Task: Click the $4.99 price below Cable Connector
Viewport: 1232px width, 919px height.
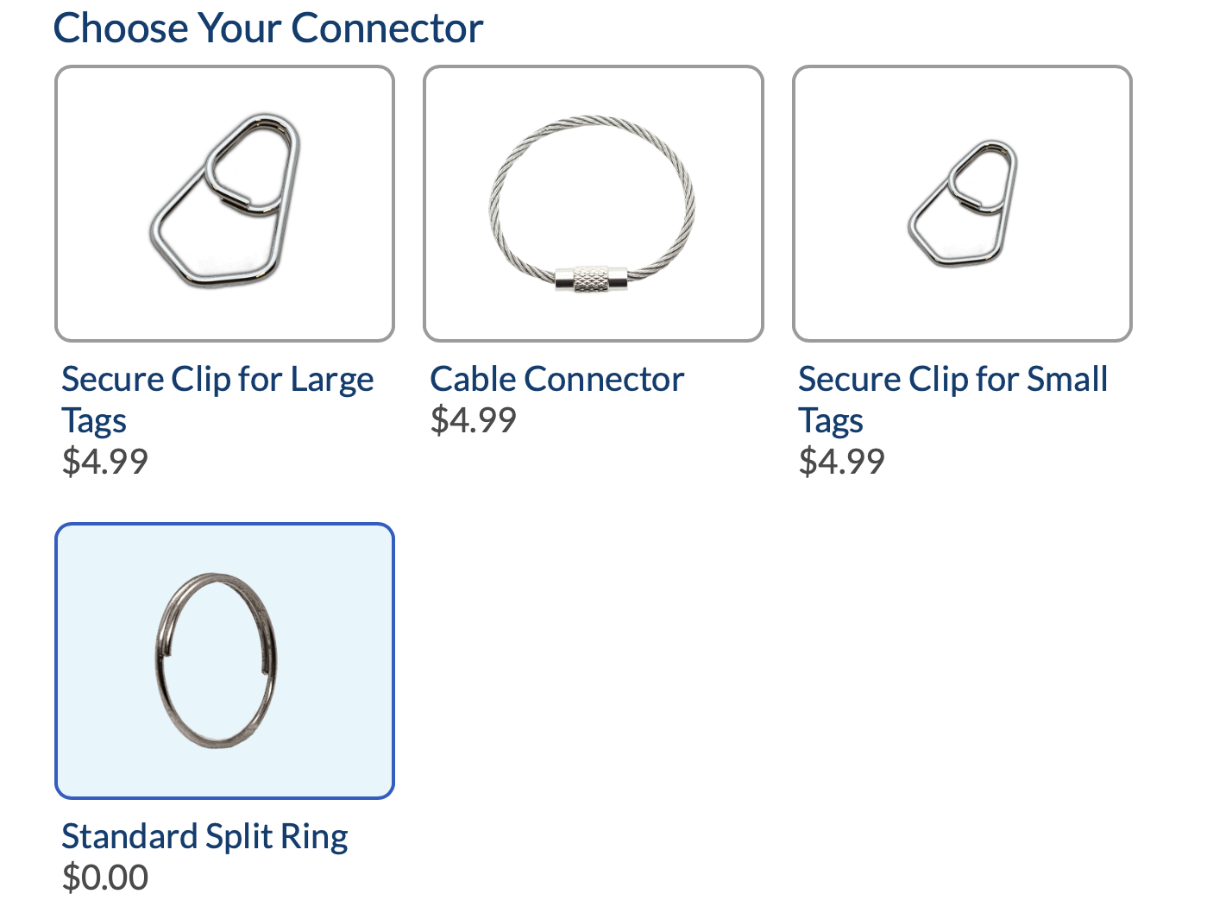Action: (474, 420)
